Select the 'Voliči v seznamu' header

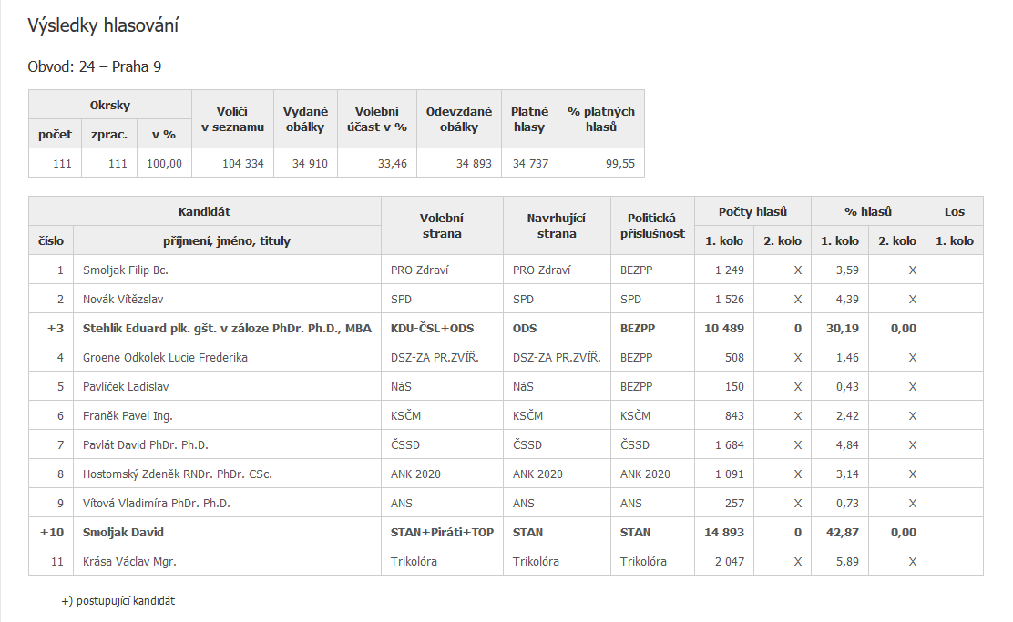[x=232, y=119]
